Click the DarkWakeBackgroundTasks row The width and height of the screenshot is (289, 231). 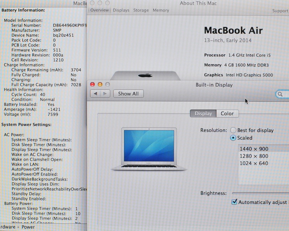(x=40, y=179)
